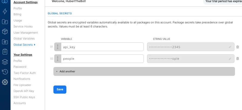
Task: Open SSH Public Keys settings
Action: coord(24,97)
